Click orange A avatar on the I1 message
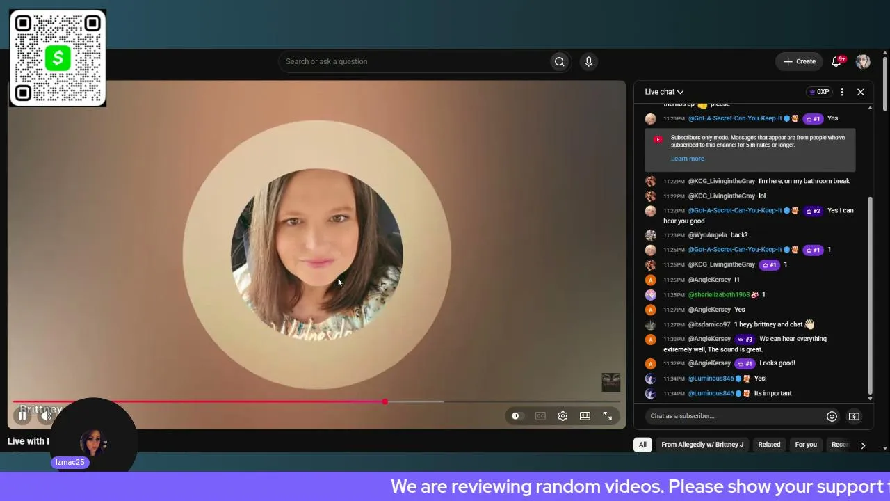The image size is (890, 501). click(650, 280)
